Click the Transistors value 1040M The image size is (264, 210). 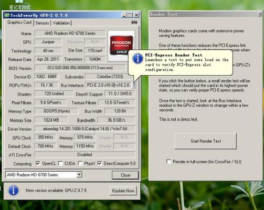click(95, 59)
